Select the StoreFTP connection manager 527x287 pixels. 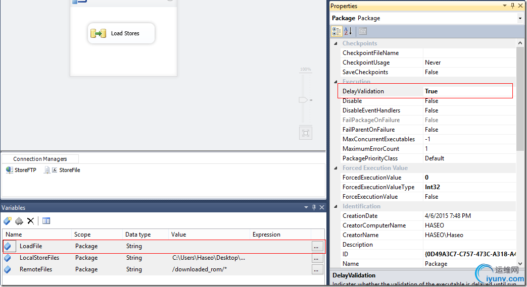click(x=21, y=170)
